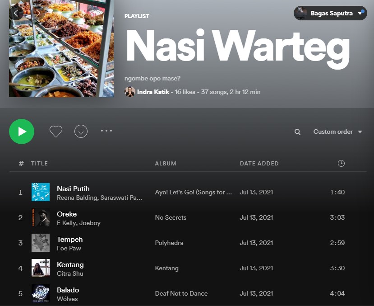Select the Nasi Putih album art thumbnail

coord(41,192)
